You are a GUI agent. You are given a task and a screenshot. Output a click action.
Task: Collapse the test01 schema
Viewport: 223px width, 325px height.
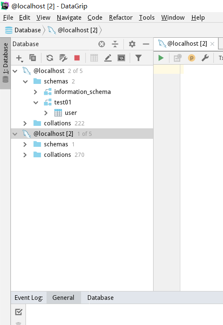point(36,102)
